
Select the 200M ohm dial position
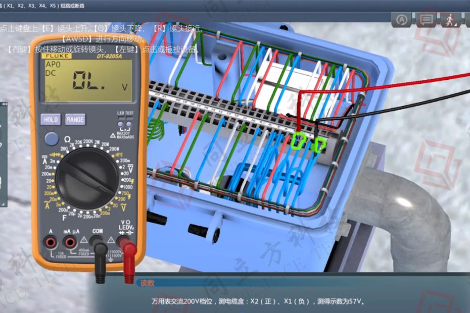click(x=114, y=148)
